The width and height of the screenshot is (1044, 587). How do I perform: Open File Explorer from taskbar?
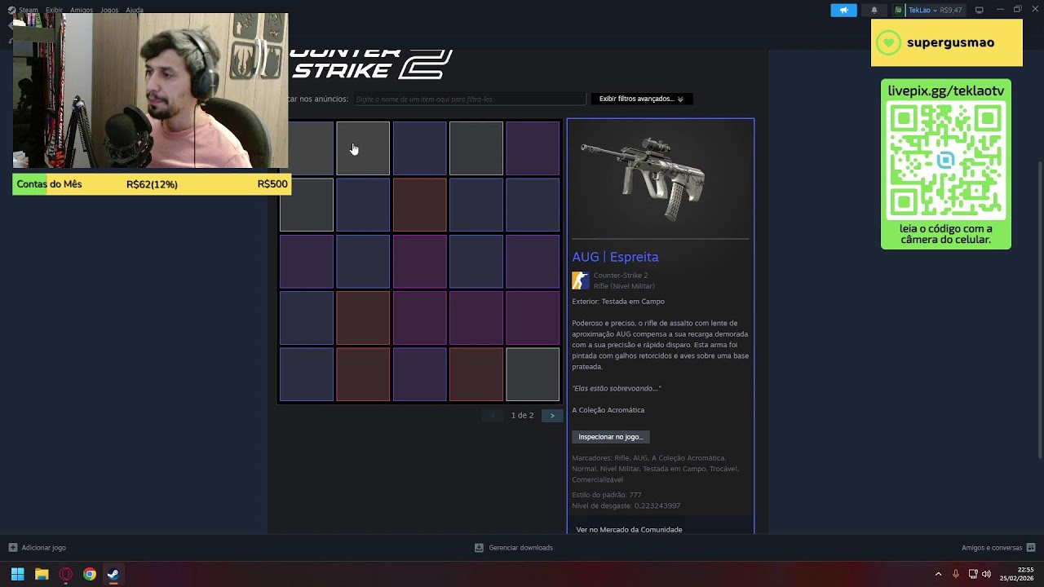click(x=42, y=574)
